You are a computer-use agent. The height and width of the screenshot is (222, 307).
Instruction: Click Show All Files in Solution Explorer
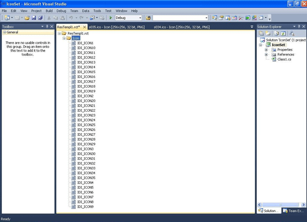(268, 33)
